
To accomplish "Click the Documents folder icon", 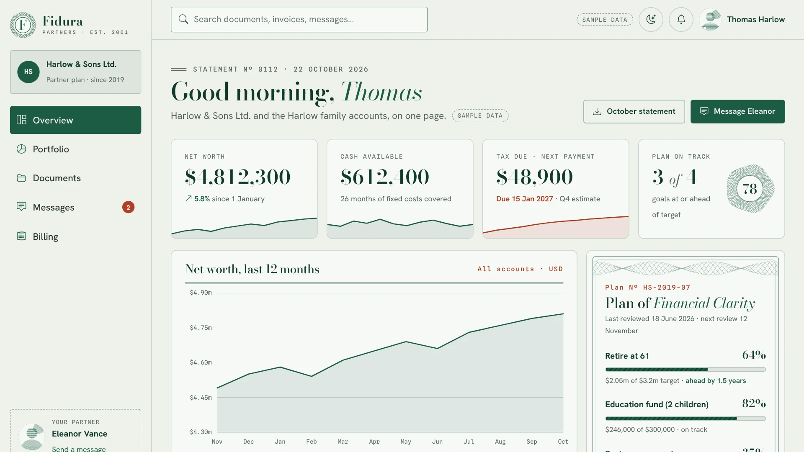I will (21, 178).
